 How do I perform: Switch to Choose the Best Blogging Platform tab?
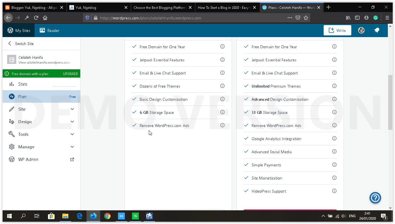pos(163,8)
